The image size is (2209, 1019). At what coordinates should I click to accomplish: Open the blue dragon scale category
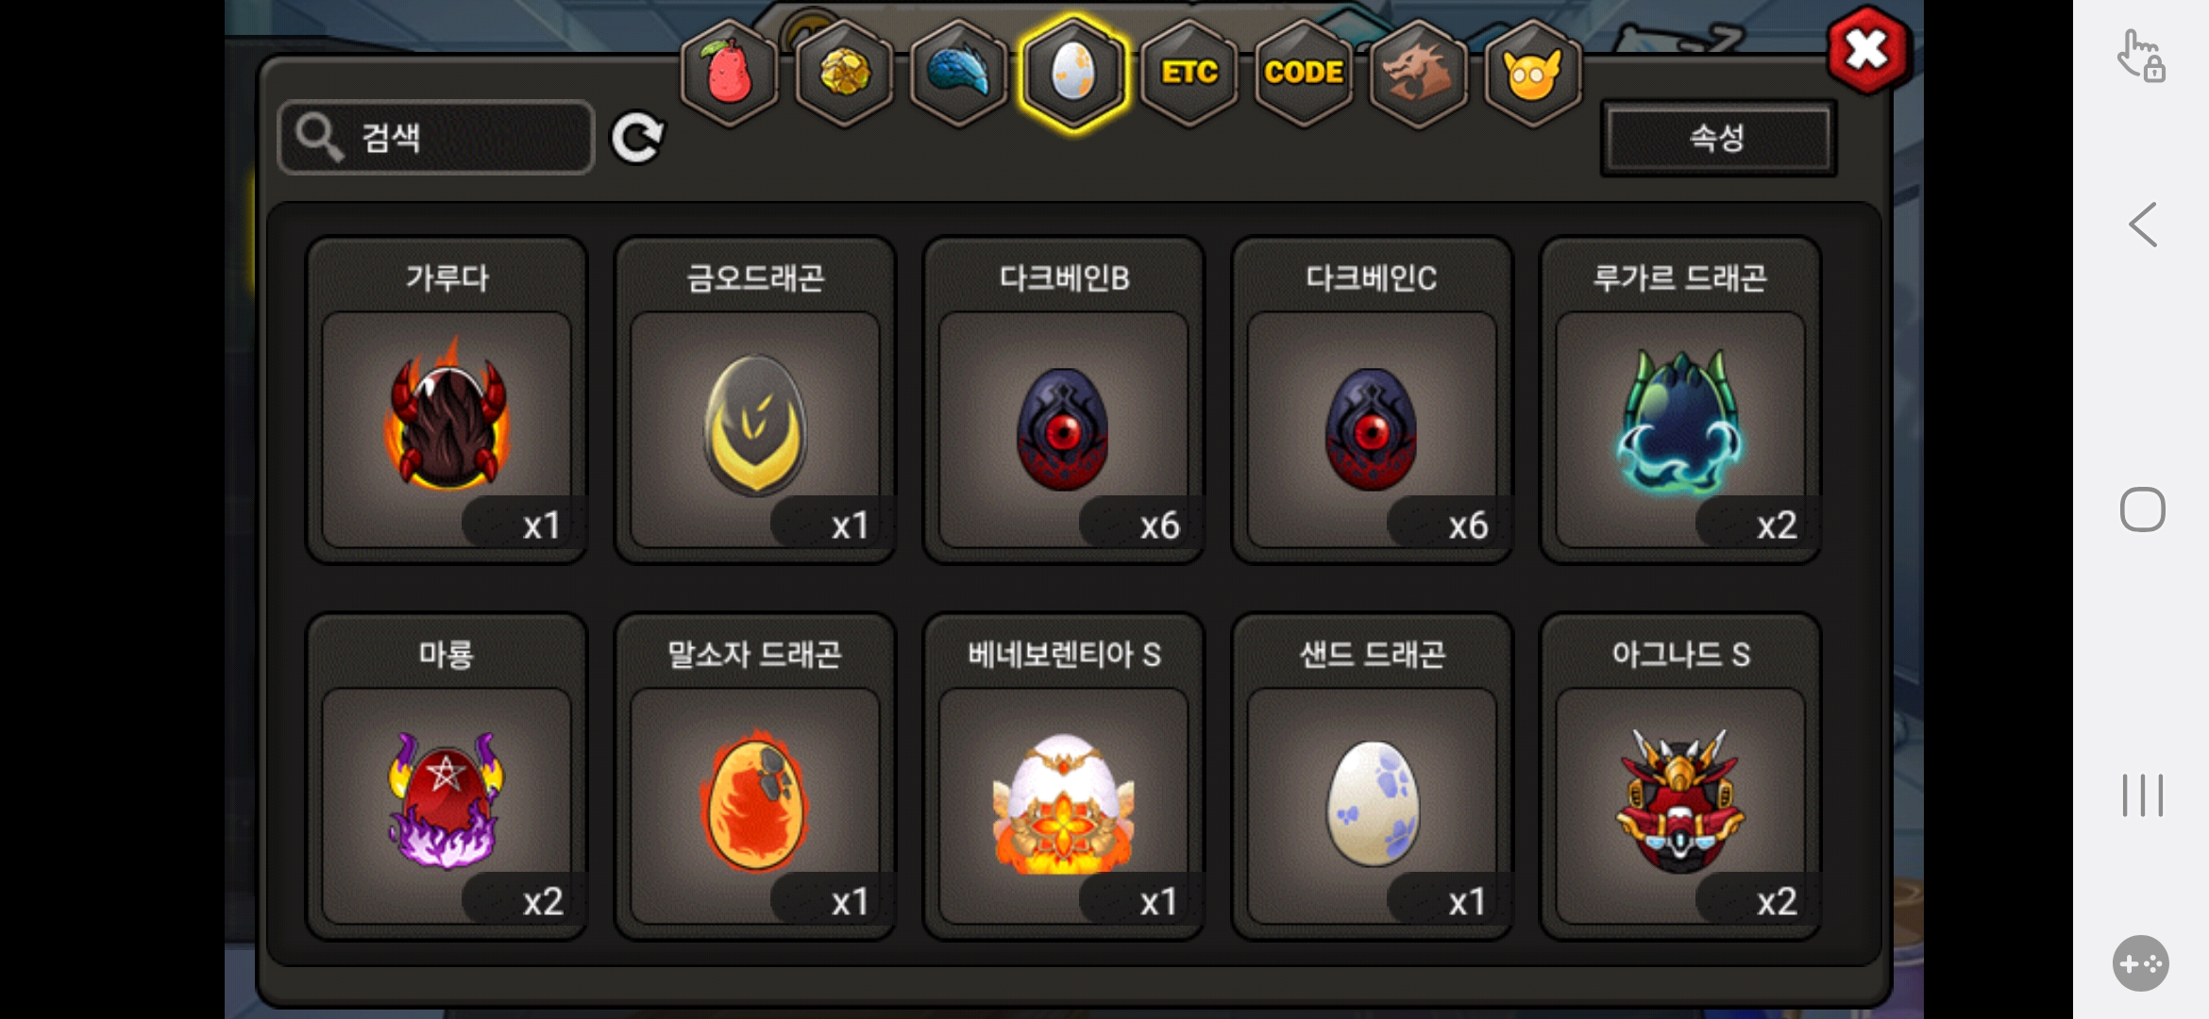click(958, 73)
